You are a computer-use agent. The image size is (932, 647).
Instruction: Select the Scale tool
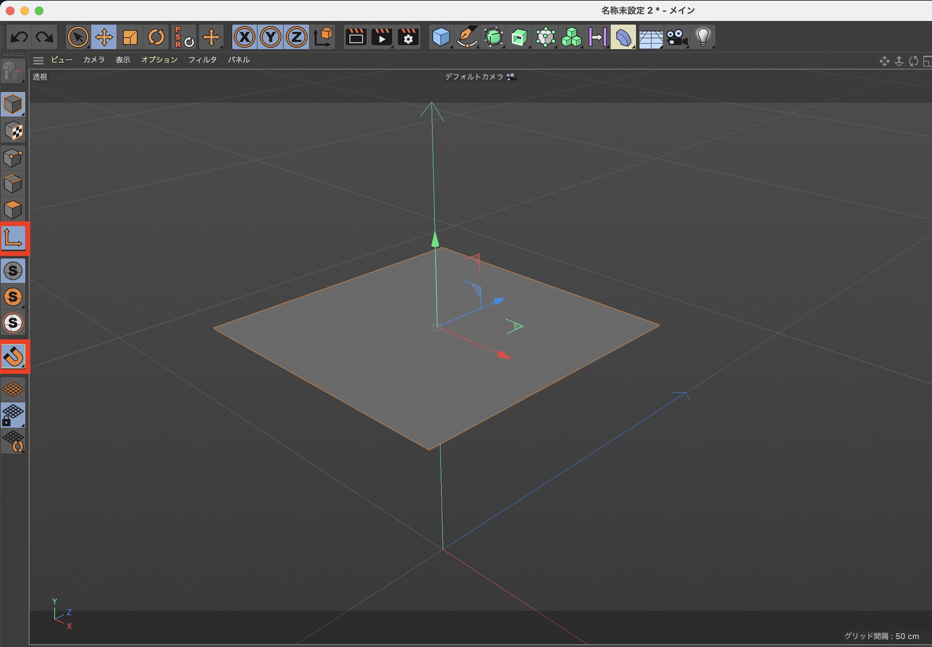click(130, 37)
